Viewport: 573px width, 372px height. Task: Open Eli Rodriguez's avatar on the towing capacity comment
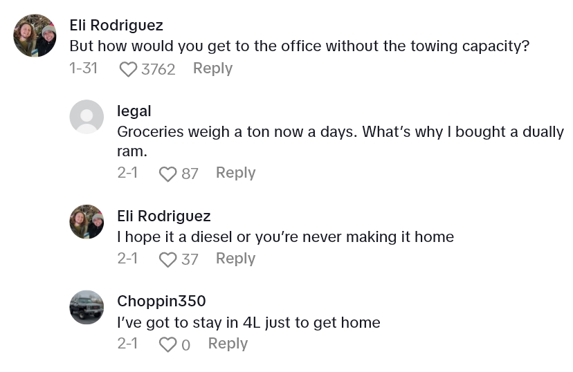tap(35, 35)
